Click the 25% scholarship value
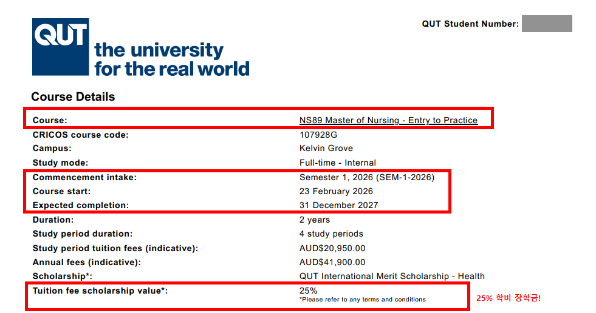The width and height of the screenshot is (596, 313). point(309,291)
